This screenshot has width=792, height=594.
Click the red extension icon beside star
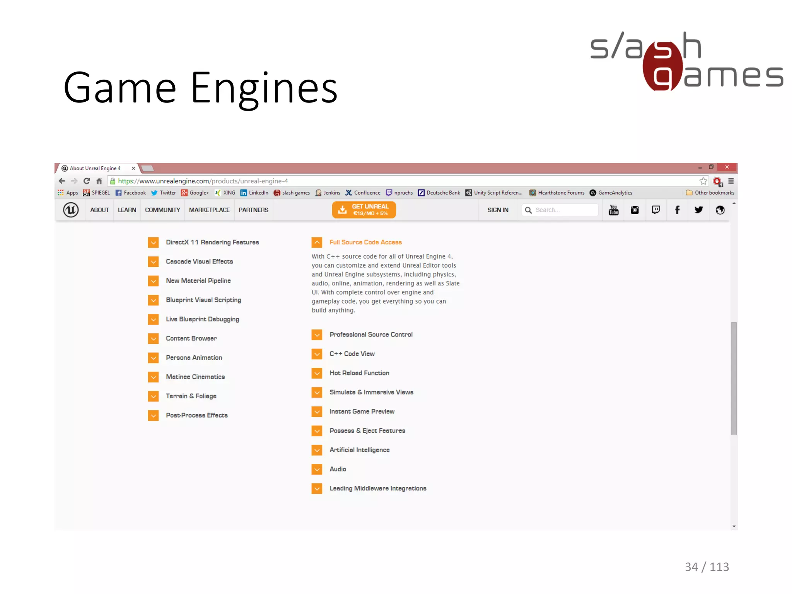(718, 181)
